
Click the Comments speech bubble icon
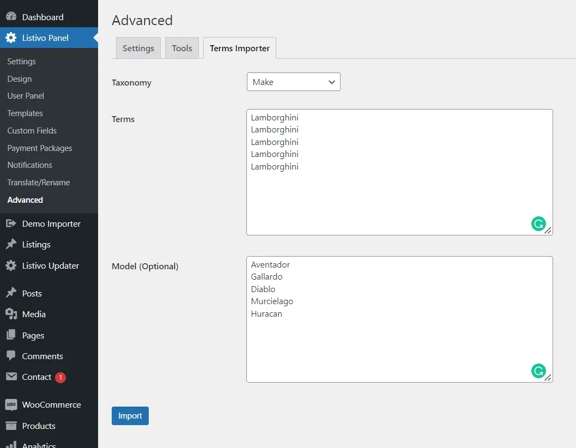point(11,355)
